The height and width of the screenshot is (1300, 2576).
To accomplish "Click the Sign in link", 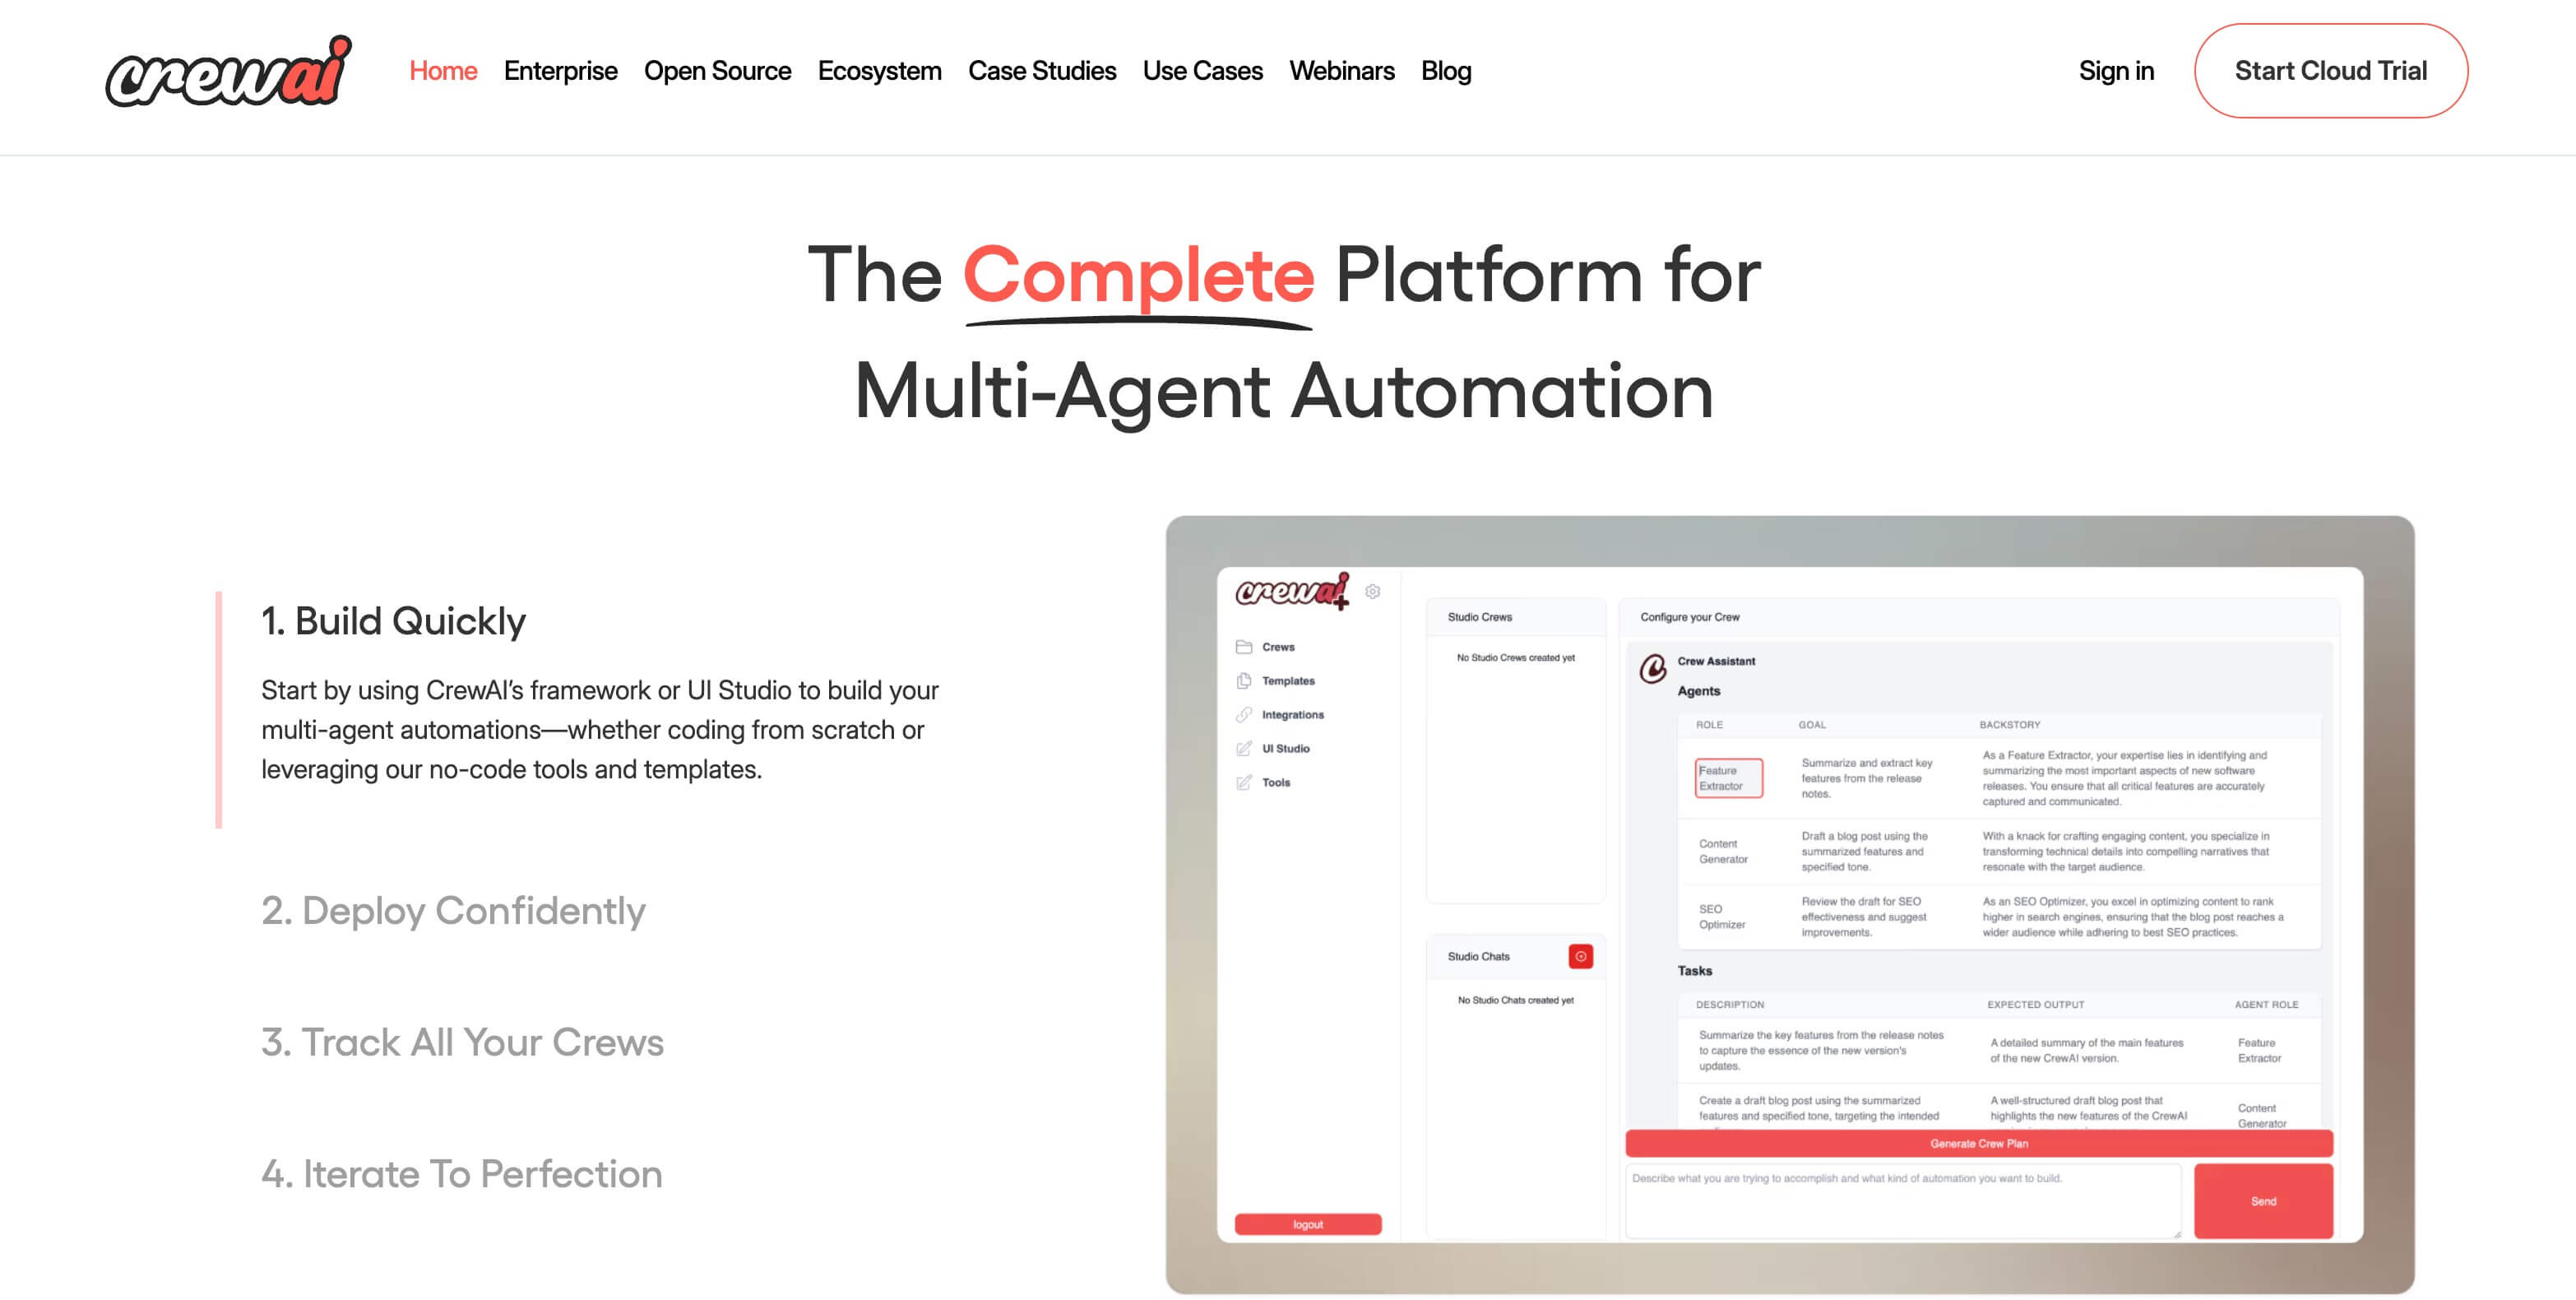I will click(2116, 71).
